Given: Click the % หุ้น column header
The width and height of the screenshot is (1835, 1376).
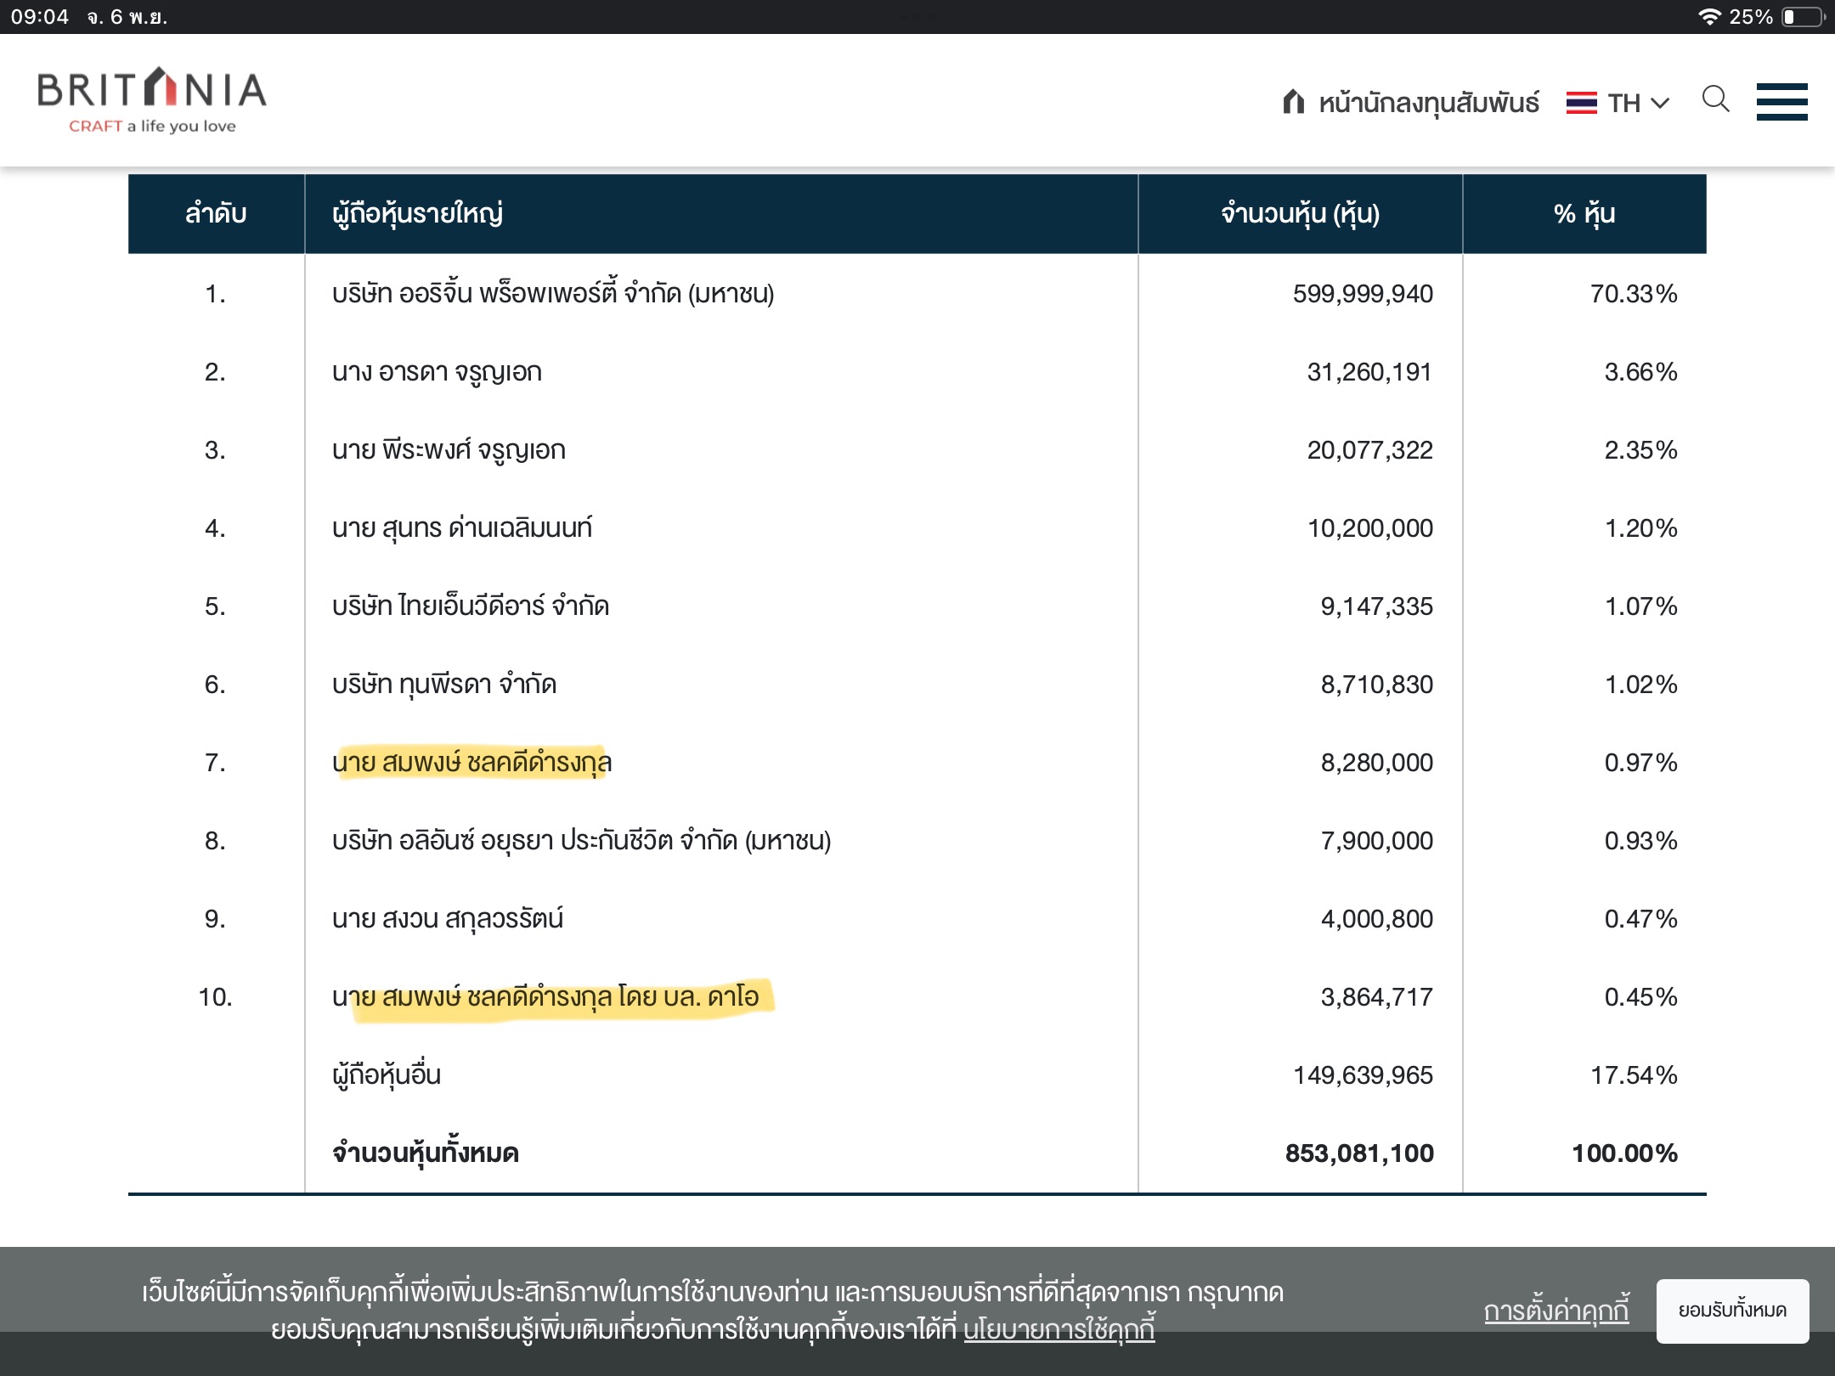Looking at the screenshot, I should [x=1584, y=213].
